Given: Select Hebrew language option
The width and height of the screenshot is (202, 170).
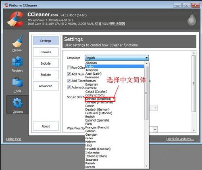Looking at the screenshot, I should [x=115, y=142].
